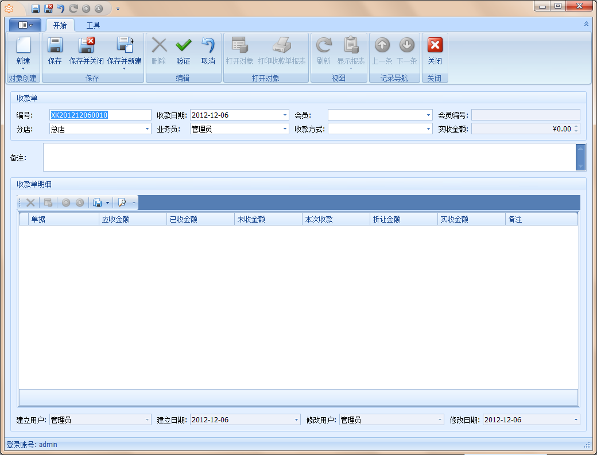Switch to the 开始 ribbon tab
This screenshot has width=597, height=455.
(60, 25)
